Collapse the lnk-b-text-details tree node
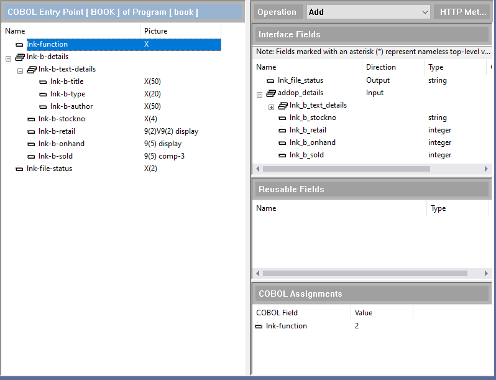Viewport: 496px width, 380px height. click(x=20, y=70)
